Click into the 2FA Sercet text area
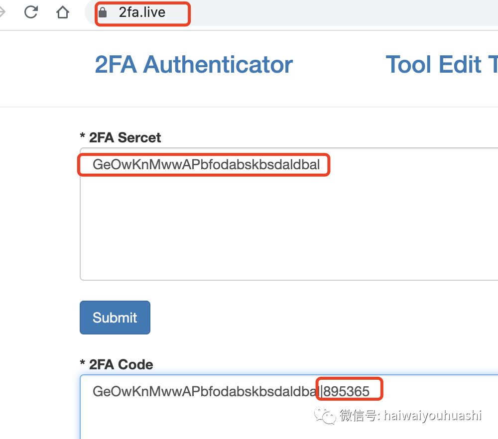The height and width of the screenshot is (439, 498). point(289,214)
